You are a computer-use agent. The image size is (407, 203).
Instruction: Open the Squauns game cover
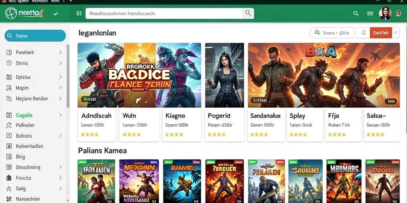(305, 181)
